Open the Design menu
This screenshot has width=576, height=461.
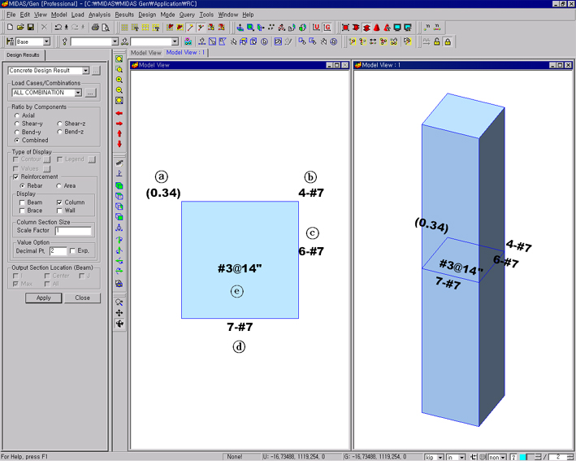[146, 15]
